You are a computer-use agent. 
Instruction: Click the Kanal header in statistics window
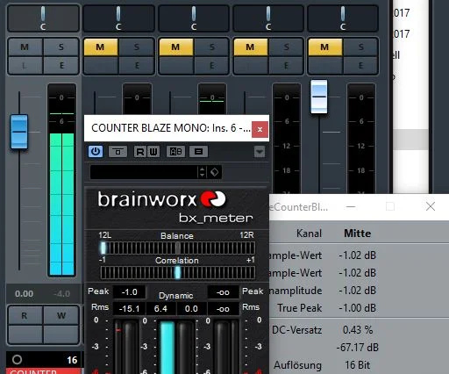pos(309,234)
